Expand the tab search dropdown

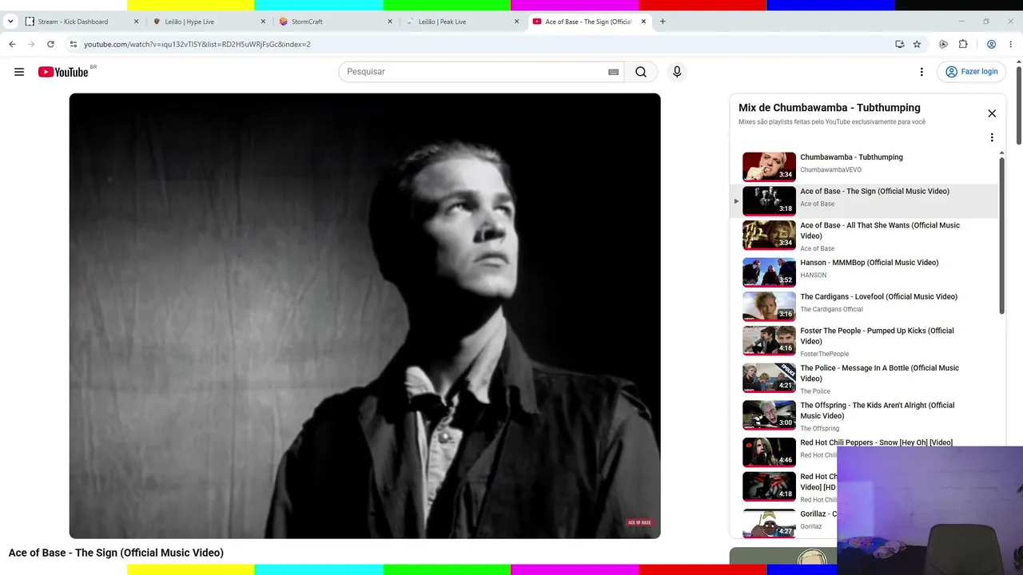click(x=10, y=22)
